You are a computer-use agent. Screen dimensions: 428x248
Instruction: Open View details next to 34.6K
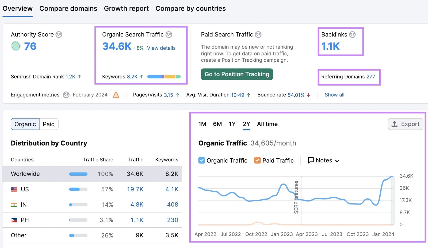tap(161, 48)
